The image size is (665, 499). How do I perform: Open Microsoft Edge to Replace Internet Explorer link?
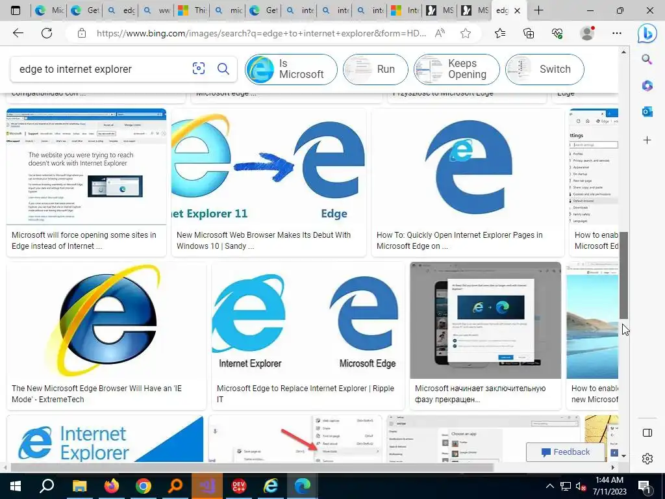coord(305,394)
